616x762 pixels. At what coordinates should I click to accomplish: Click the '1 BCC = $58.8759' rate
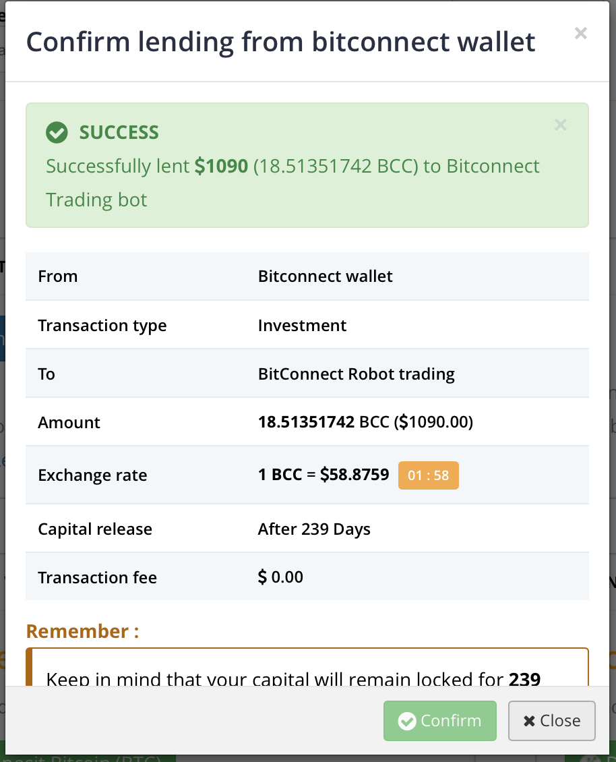point(324,475)
